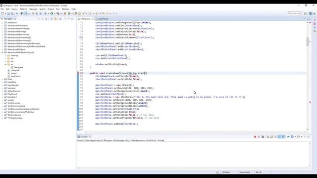Select the WindowSample project
The height and width of the screenshot is (178, 317).
[14, 115]
